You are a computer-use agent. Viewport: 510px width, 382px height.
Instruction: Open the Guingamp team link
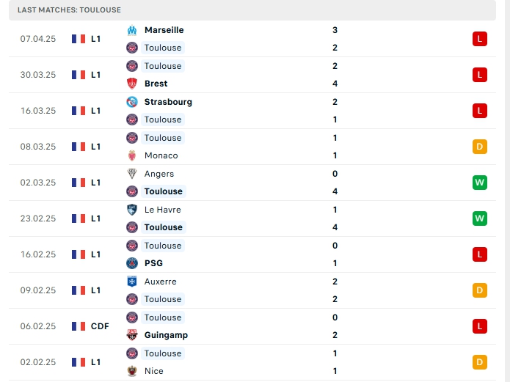(166, 335)
